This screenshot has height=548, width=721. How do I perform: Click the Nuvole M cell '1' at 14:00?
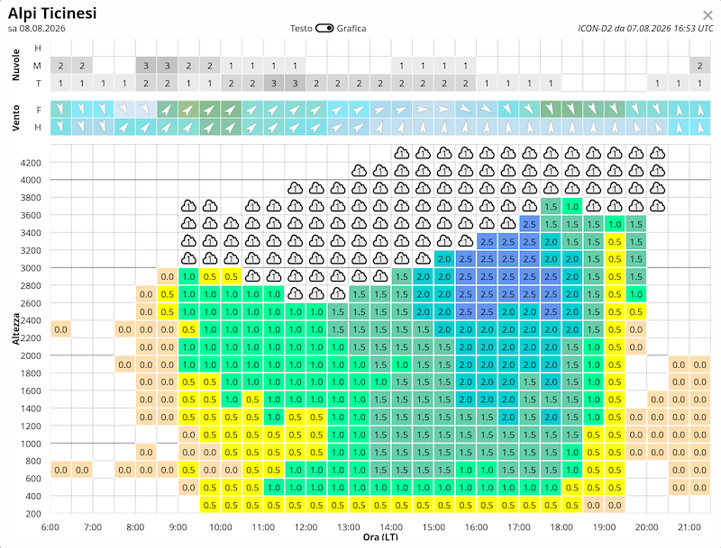click(x=402, y=66)
